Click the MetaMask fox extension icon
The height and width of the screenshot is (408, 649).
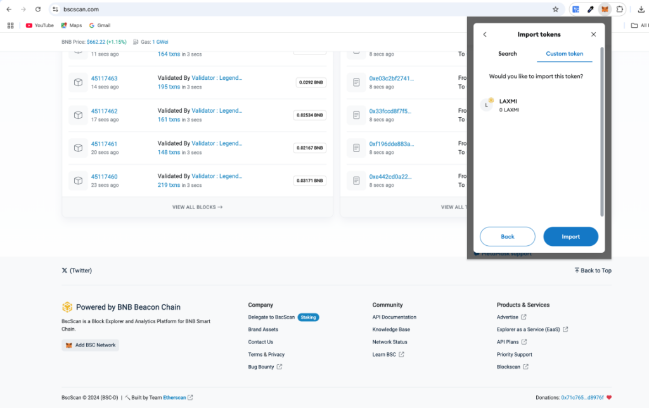[605, 10]
